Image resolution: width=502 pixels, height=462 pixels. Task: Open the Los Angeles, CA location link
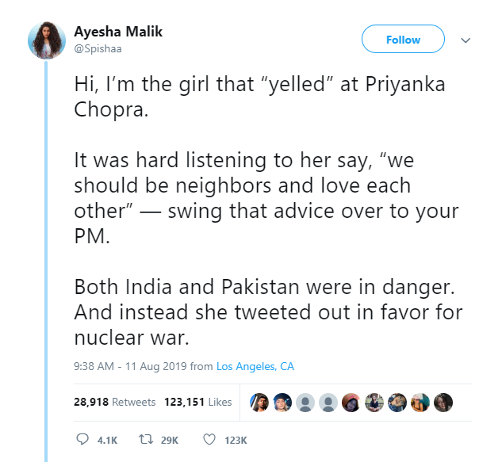[255, 366]
